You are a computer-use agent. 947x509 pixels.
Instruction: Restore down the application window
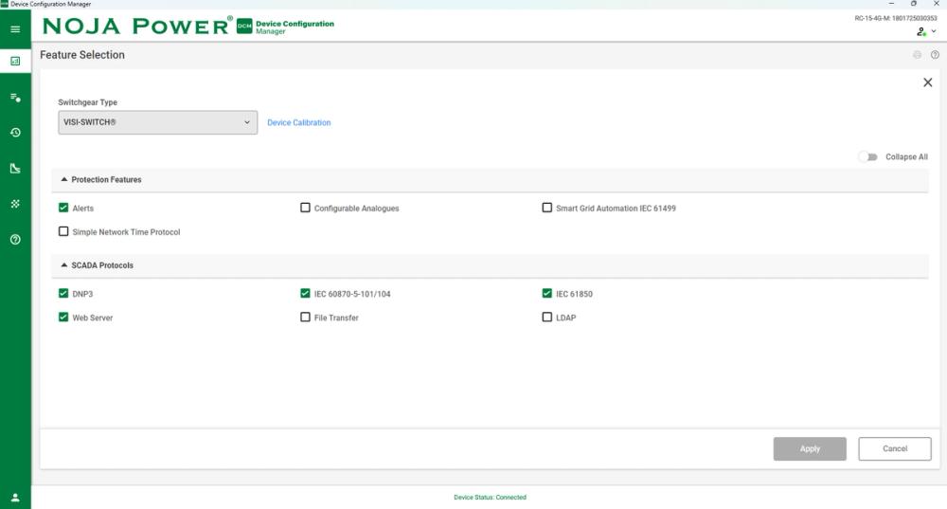tap(914, 4)
